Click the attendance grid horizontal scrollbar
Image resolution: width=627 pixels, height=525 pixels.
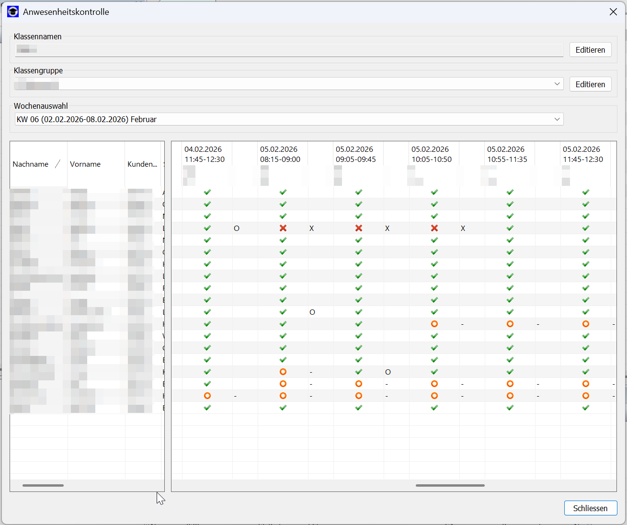point(450,485)
